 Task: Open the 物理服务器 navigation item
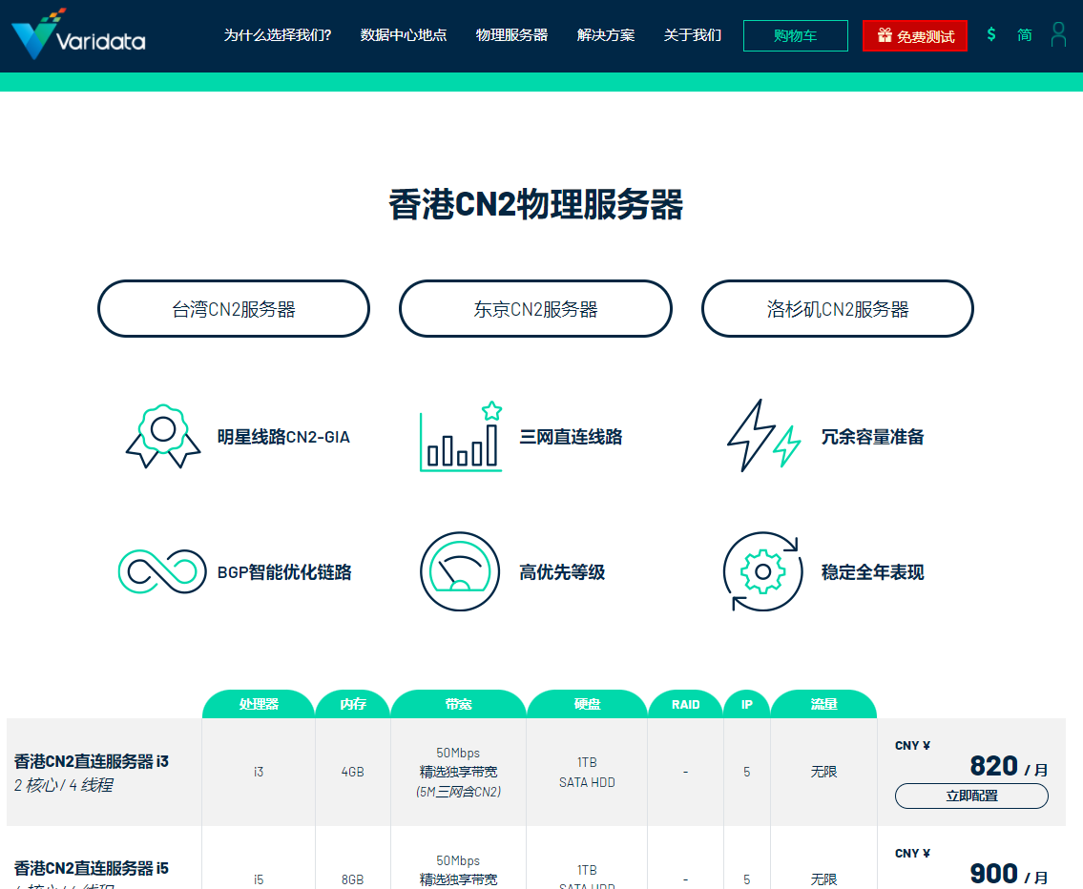pos(511,34)
